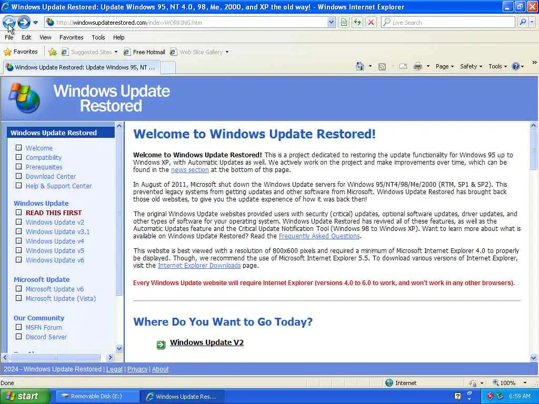Image resolution: width=539 pixels, height=404 pixels.
Task: Toggle Compatibility View icon
Action: [x=344, y=23]
